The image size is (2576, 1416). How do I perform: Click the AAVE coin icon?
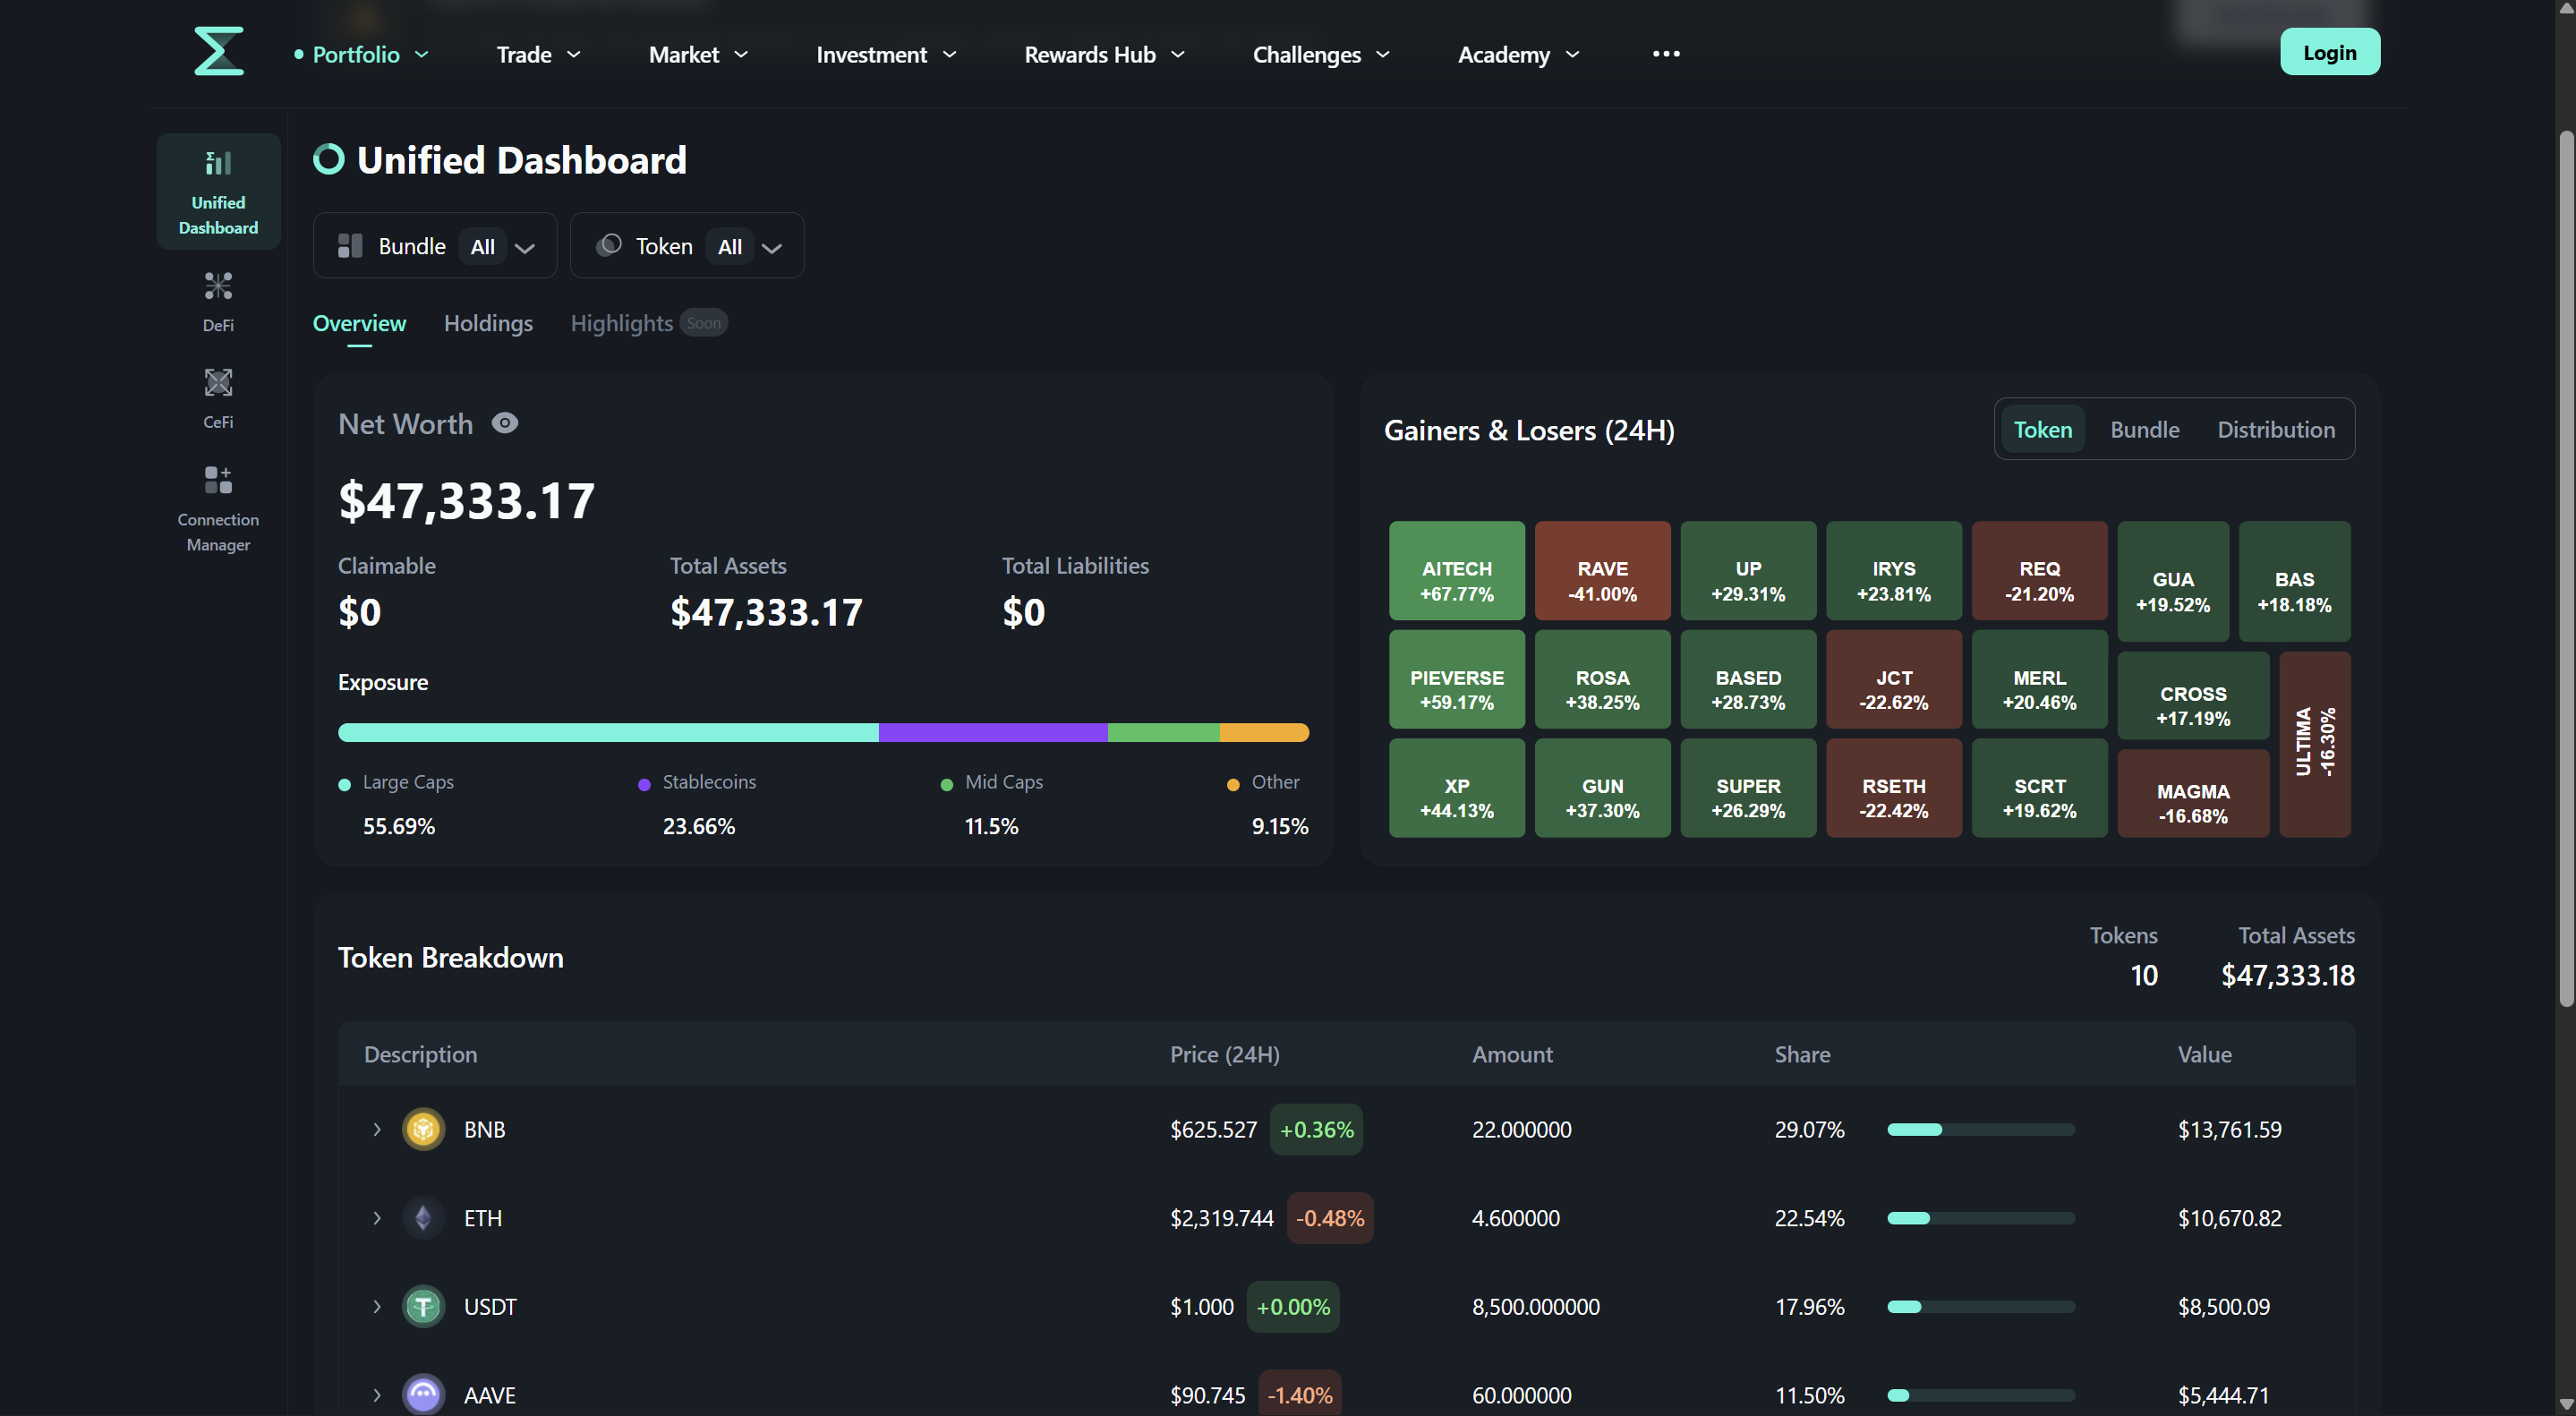(423, 1395)
